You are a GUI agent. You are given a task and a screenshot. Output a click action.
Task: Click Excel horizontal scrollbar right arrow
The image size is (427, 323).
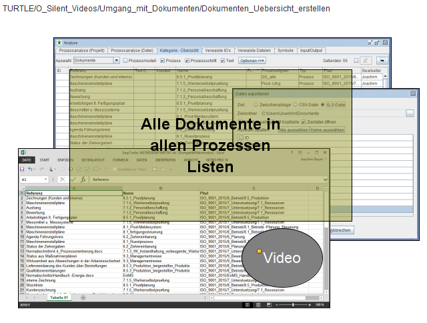(x=321, y=298)
